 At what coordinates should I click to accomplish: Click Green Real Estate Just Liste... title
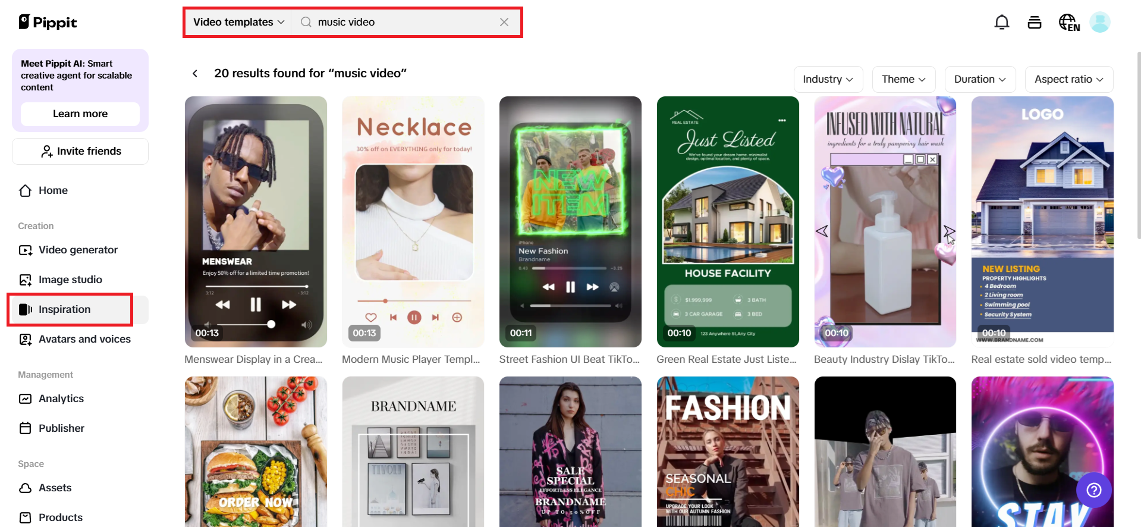tap(727, 359)
